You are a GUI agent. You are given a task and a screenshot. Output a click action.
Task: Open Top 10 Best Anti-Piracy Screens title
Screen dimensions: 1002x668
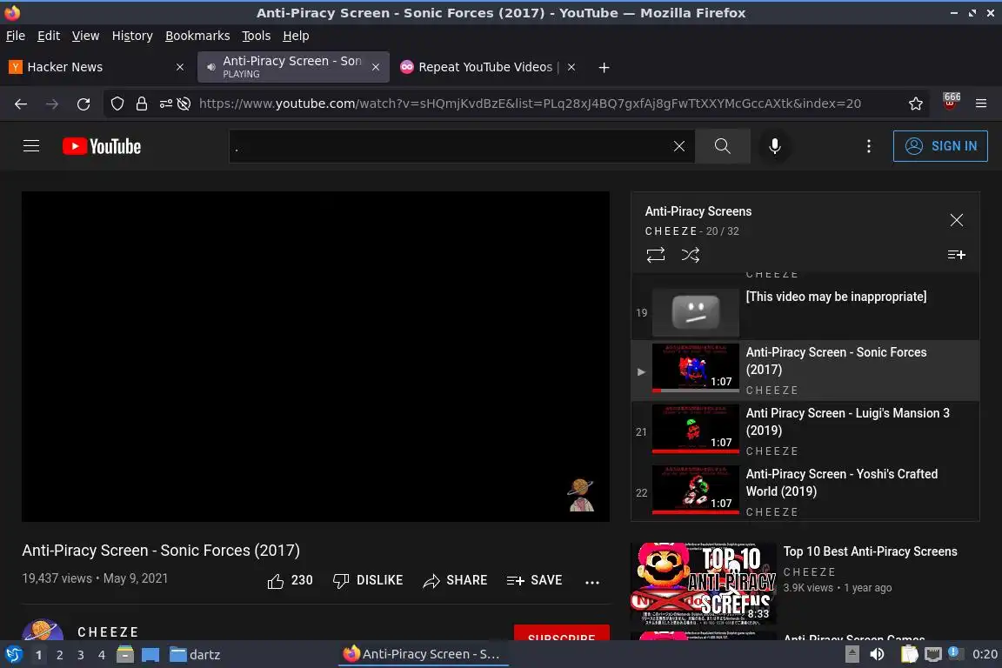871,551
